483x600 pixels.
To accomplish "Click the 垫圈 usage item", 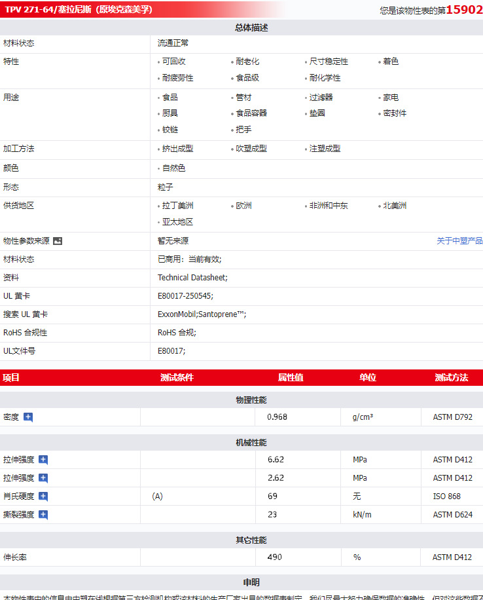I will coord(317,113).
